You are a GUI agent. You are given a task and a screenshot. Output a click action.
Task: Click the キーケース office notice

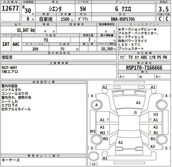(11, 160)
